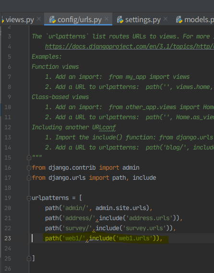
Task: Click Python file icon on settings.py tab
Action: coord(120,20)
